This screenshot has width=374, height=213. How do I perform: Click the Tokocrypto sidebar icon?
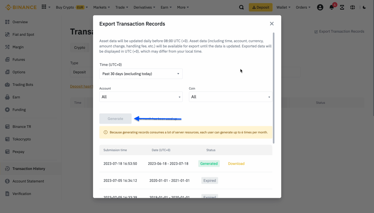[x=7, y=139]
